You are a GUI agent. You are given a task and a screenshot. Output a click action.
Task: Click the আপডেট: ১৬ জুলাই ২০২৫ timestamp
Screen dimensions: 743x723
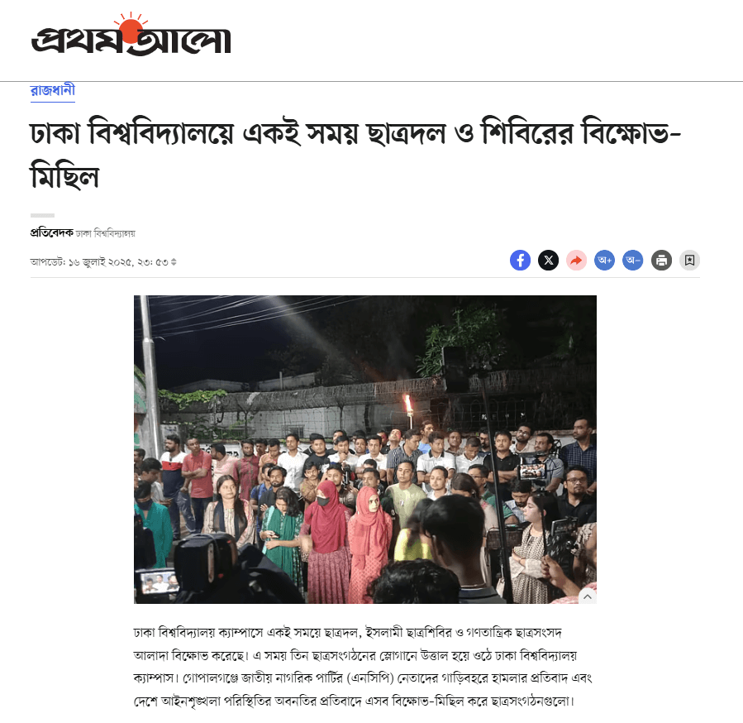pyautogui.click(x=99, y=262)
